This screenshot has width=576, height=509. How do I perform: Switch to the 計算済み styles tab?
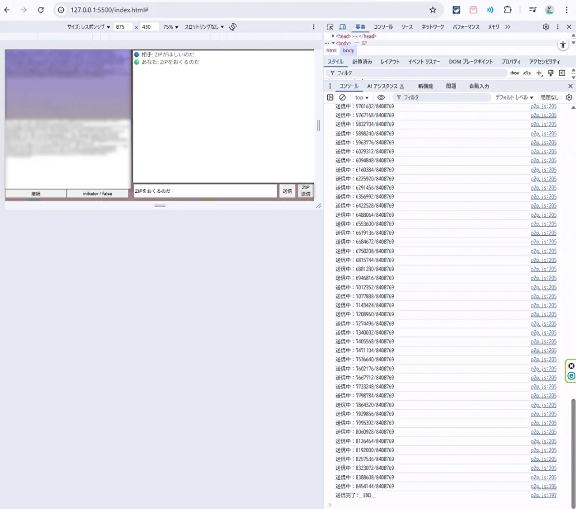coord(362,62)
